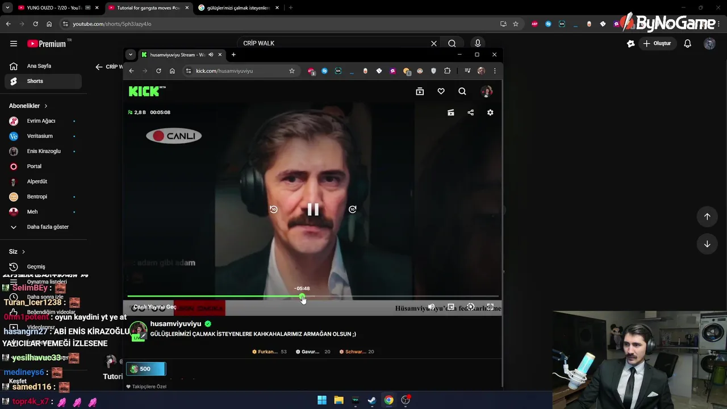Go to YouTube Premium home logo

(x=48, y=44)
